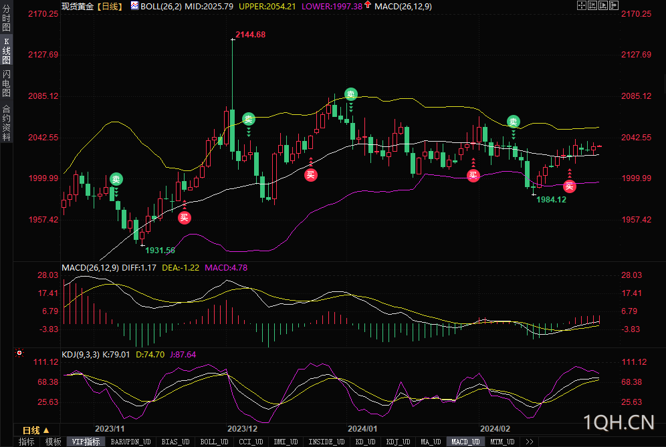Open the 日线 period selector
The image size is (666, 447).
36,430
